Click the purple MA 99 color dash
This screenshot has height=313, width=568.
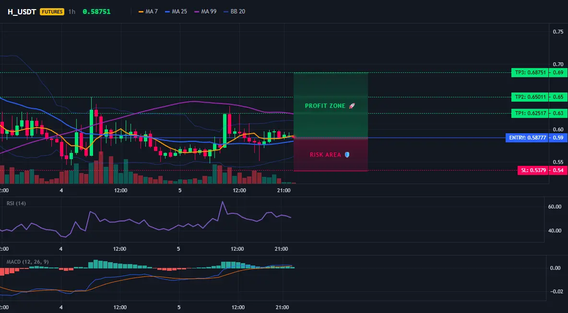tap(197, 12)
